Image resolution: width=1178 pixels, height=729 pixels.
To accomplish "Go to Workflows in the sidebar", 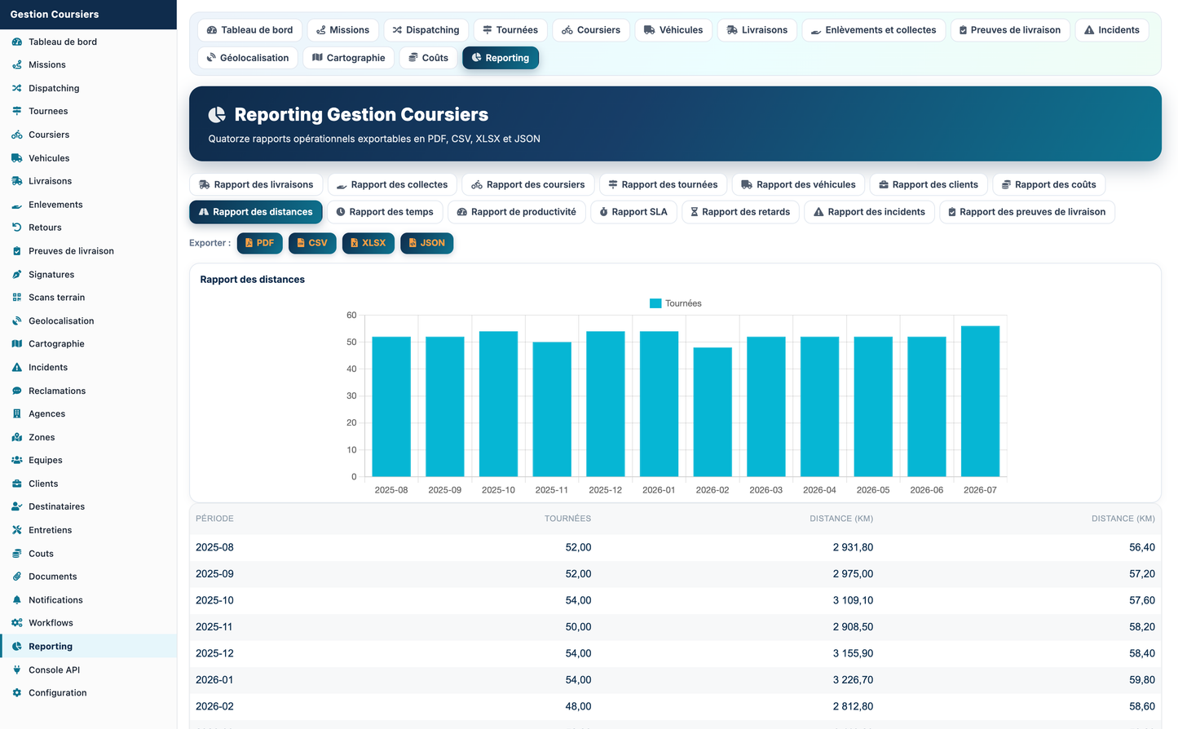I will click(51, 623).
